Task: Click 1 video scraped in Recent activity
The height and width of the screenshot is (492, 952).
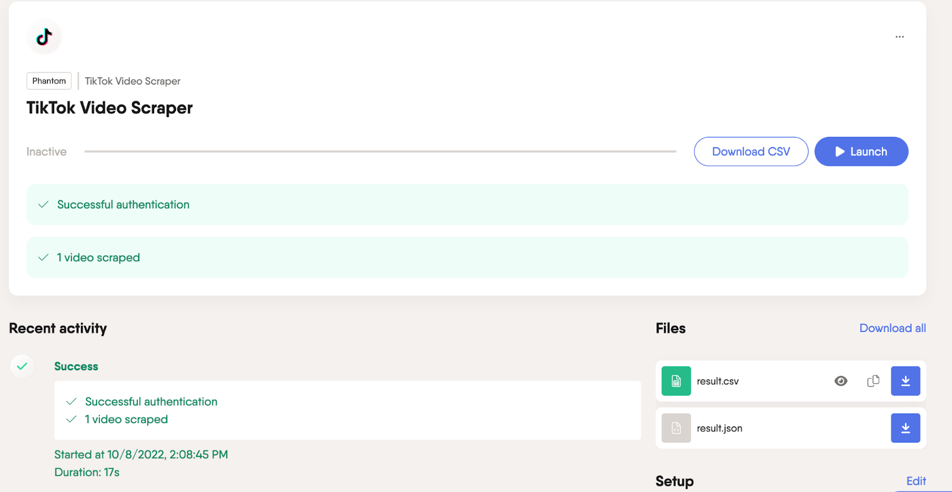Action: [x=126, y=419]
